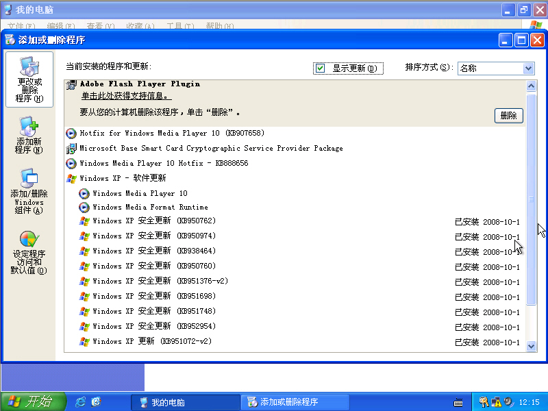Click the icon of update KB951748
548x411 pixels.
click(84, 311)
